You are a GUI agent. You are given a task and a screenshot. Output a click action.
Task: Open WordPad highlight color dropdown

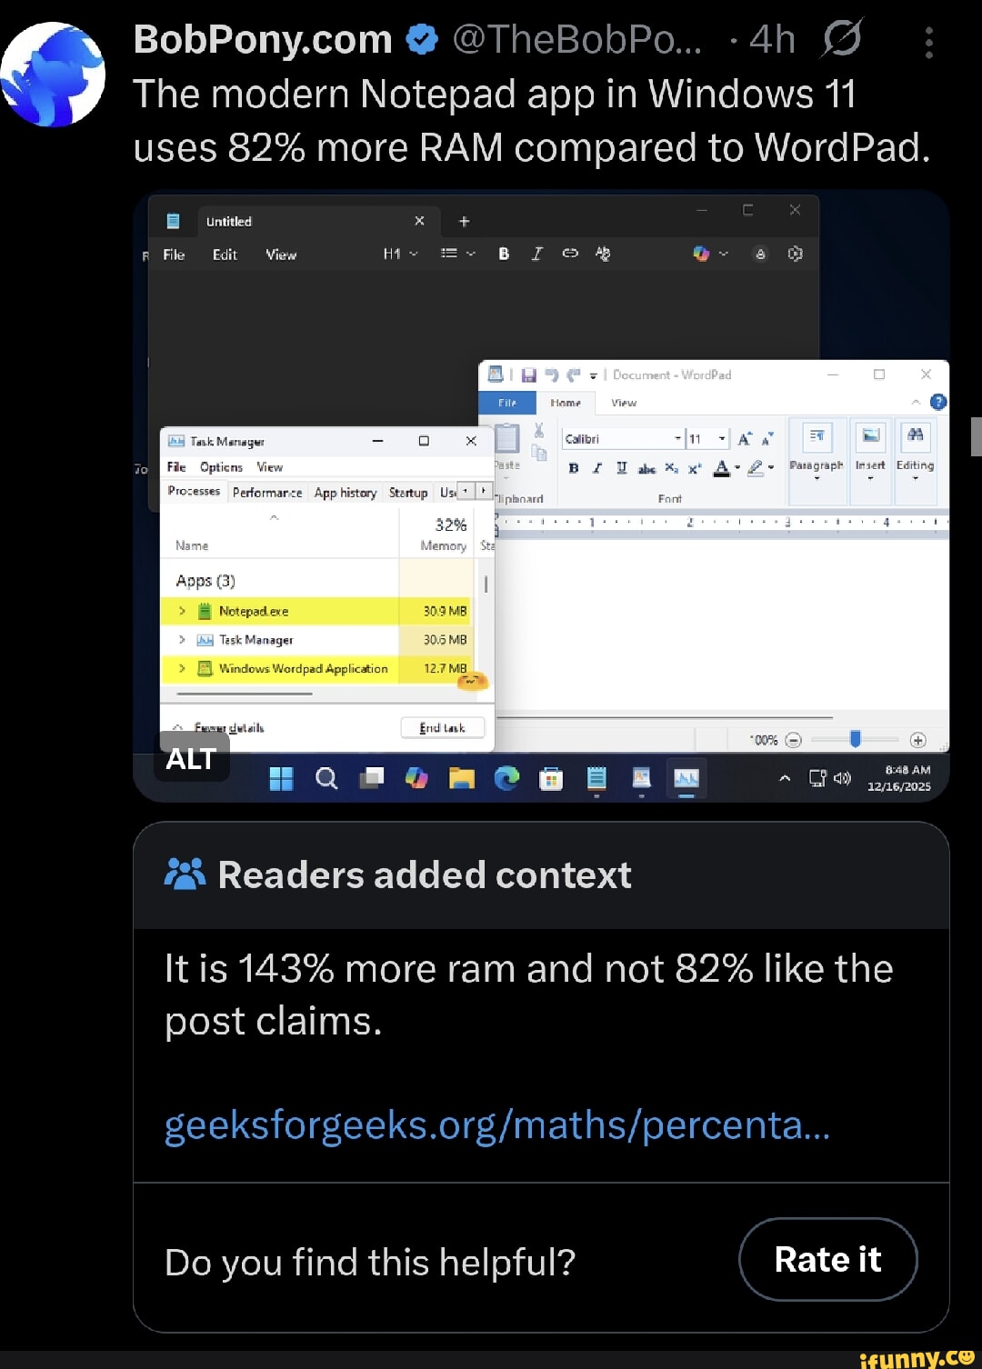[x=770, y=468]
